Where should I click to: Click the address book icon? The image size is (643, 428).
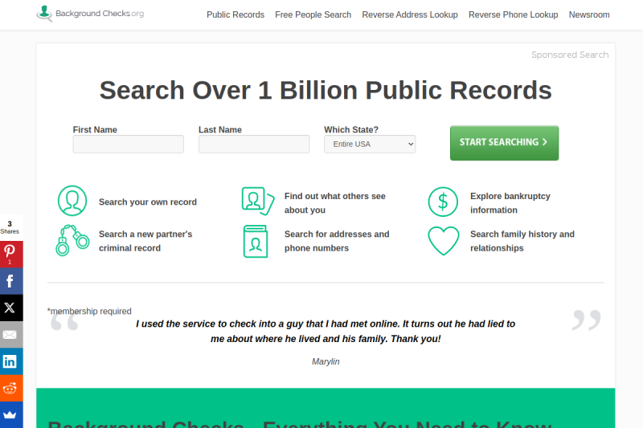256,241
